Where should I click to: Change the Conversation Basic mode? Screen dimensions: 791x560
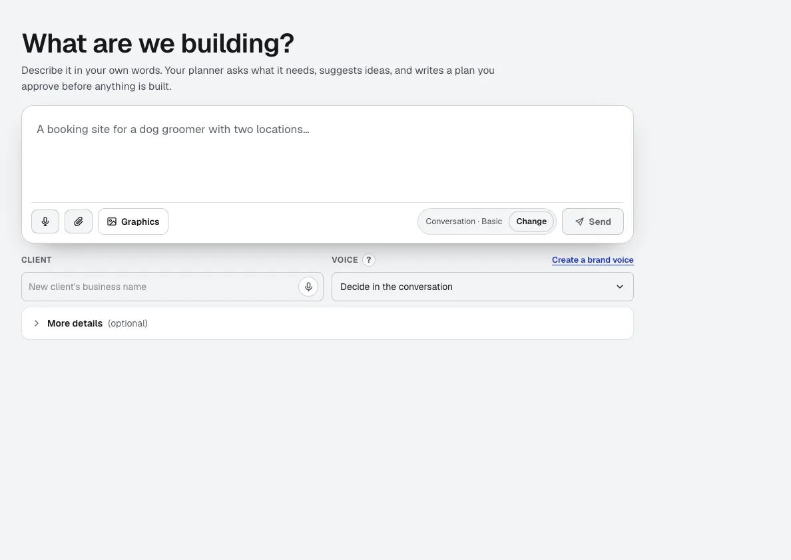[531, 221]
